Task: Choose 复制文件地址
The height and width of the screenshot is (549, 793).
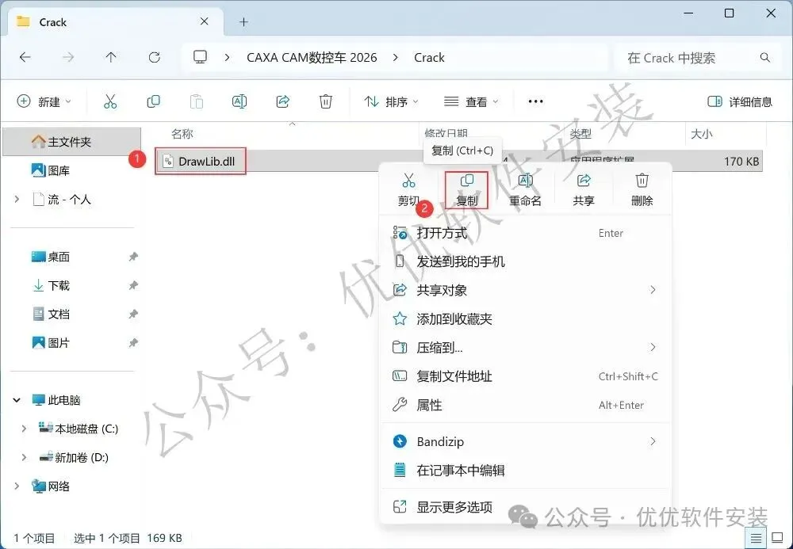Action: point(525,376)
